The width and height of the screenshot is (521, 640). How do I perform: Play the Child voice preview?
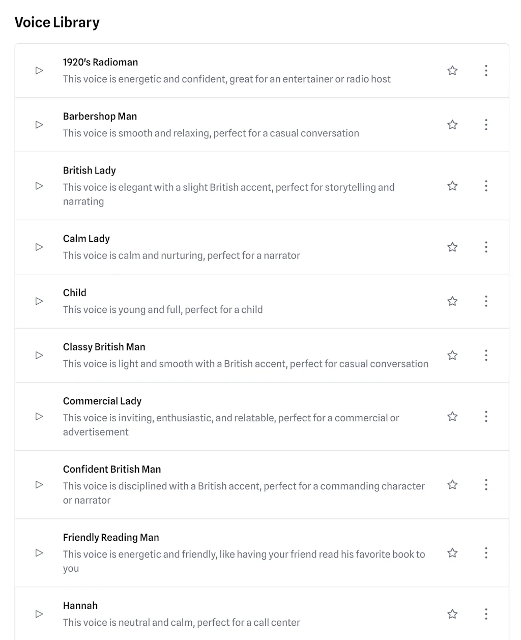tap(39, 301)
